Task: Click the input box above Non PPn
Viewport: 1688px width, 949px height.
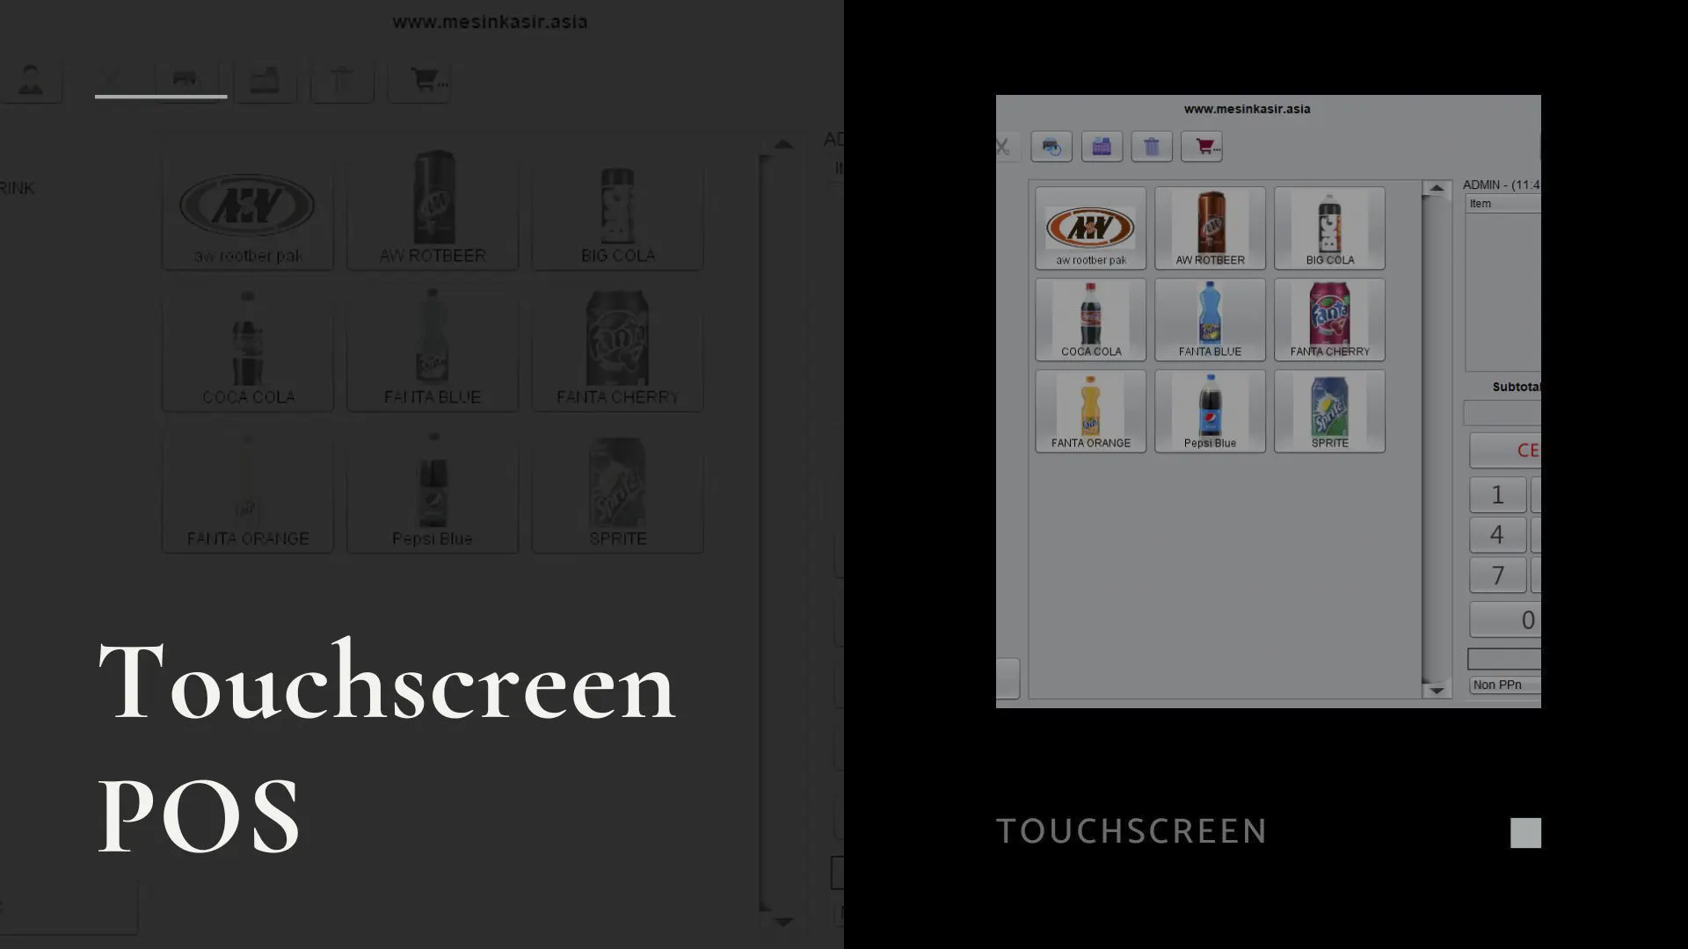Action: pyautogui.click(x=1504, y=659)
